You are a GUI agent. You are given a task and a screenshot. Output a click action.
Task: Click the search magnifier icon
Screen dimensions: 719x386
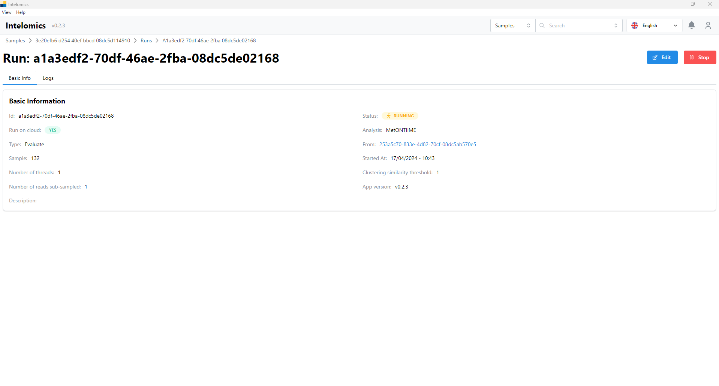[x=542, y=25]
